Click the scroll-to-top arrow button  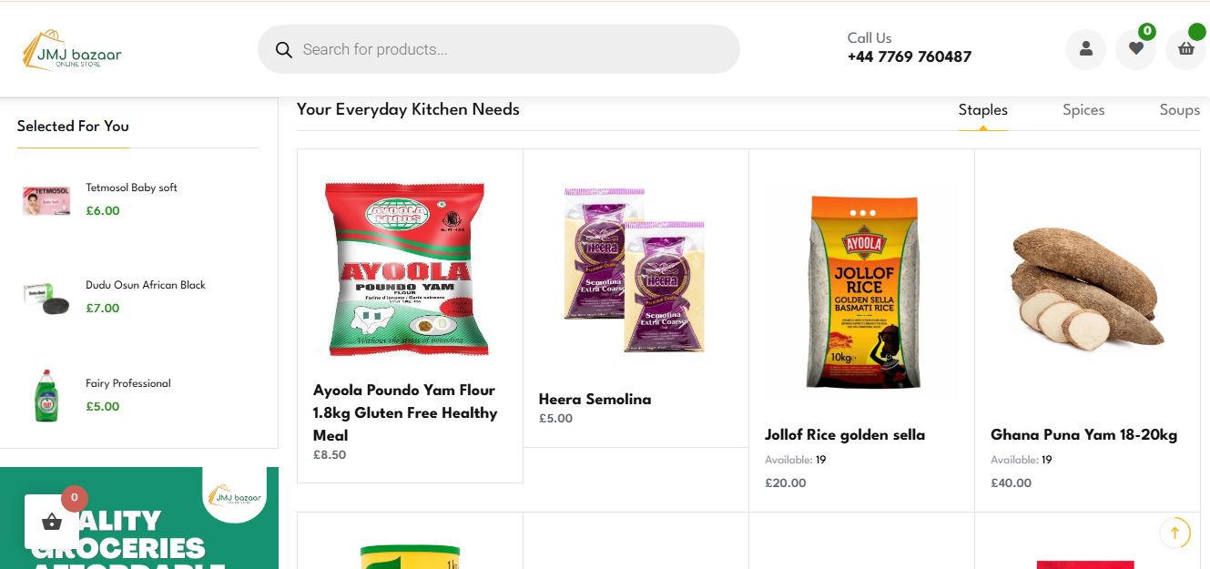coord(1174,533)
